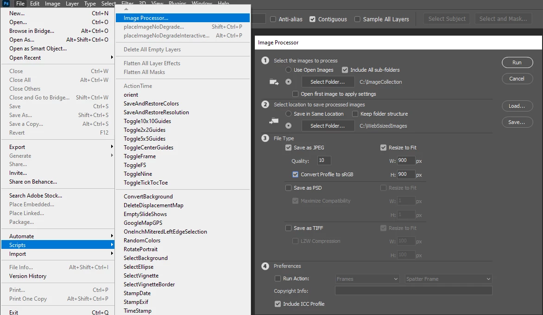Click Select Folder... for source images
This screenshot has height=315, width=543.
pyautogui.click(x=328, y=82)
